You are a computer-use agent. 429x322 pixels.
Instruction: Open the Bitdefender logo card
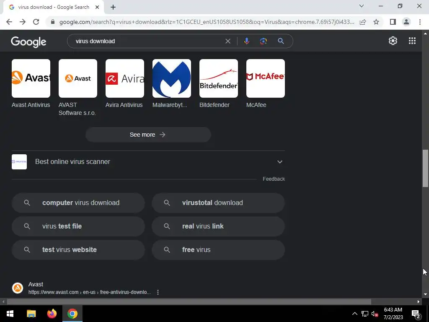tap(219, 78)
